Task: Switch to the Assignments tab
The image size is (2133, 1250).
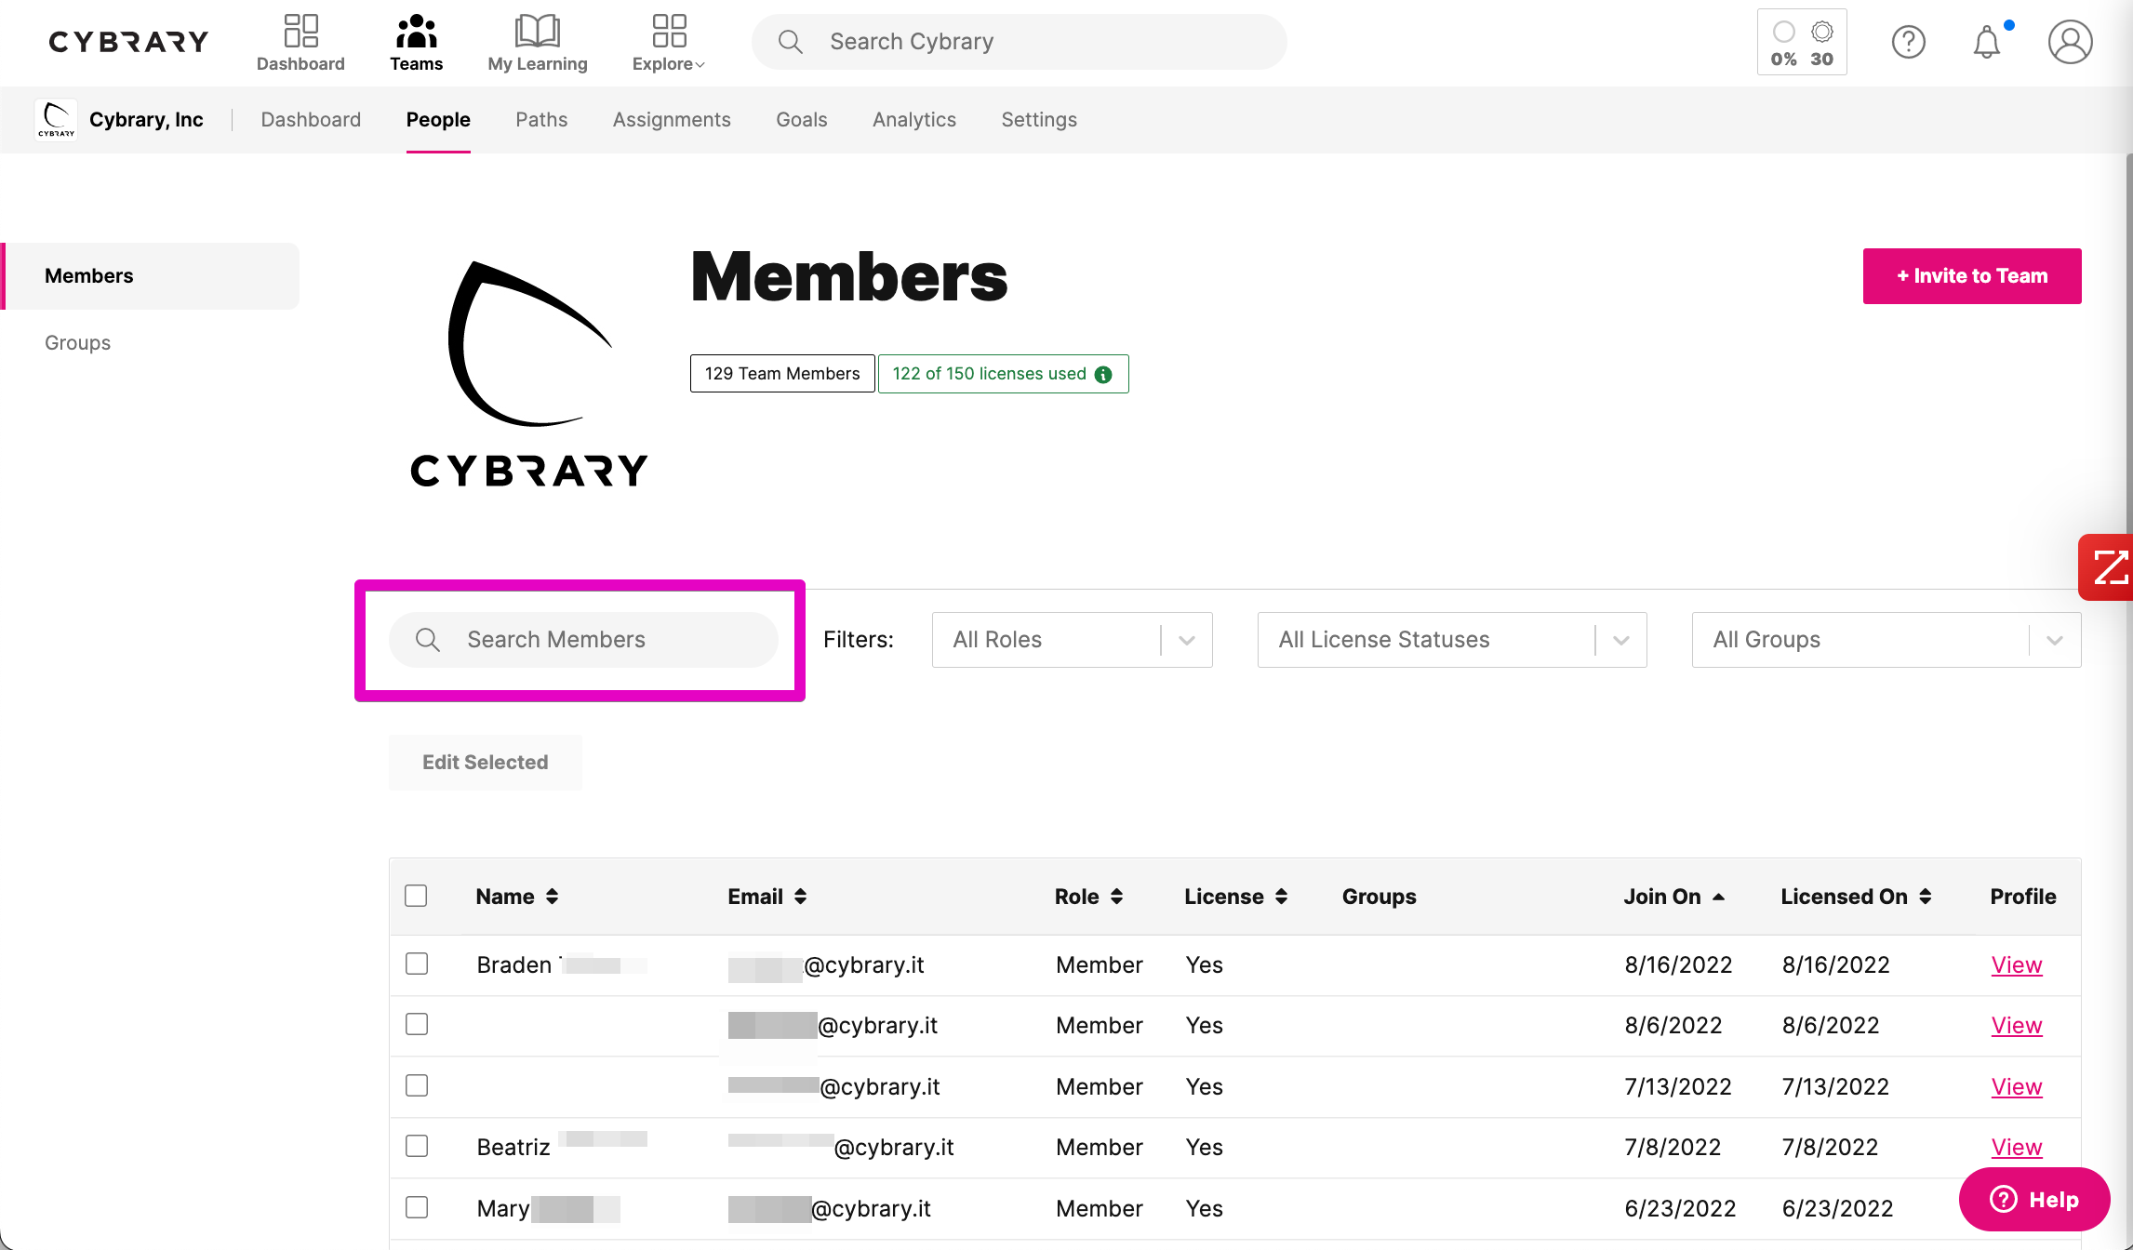Action: 672,120
